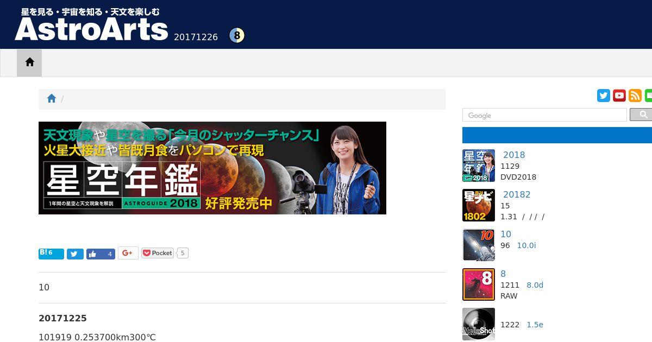Open the 星空年鑑 2018 banner

(212, 168)
